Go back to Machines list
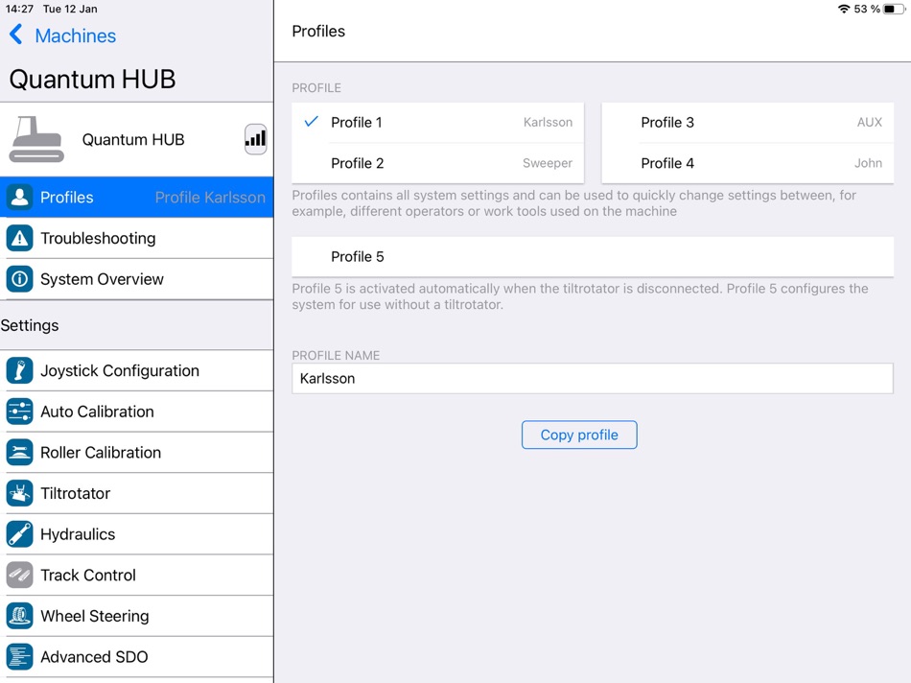 [62, 35]
